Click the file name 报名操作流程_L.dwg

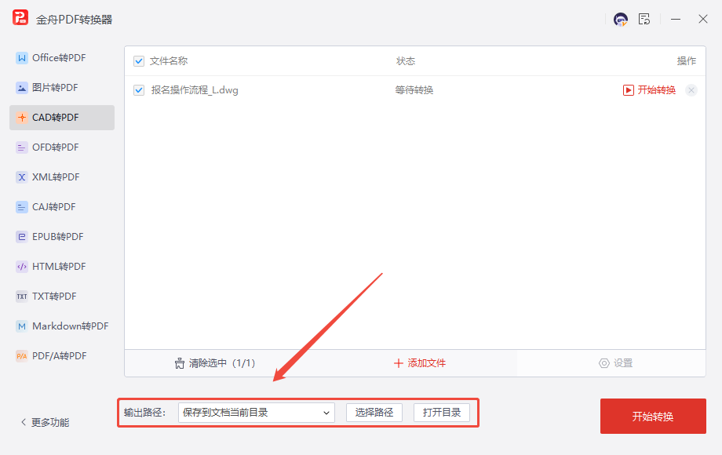195,90
